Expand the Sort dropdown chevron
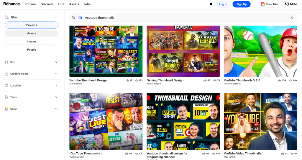The height and width of the screenshot is (160, 302). tap(56, 62)
